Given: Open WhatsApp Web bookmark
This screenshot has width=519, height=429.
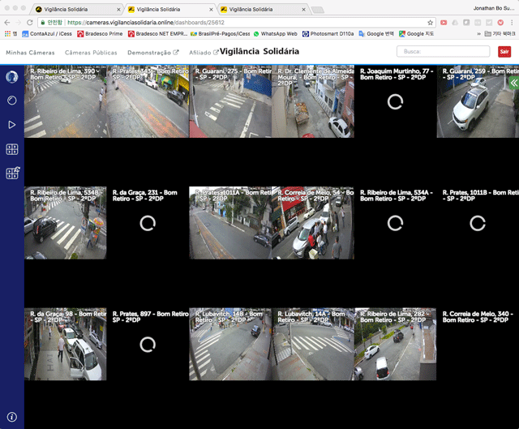Looking at the screenshot, I should pos(276,34).
